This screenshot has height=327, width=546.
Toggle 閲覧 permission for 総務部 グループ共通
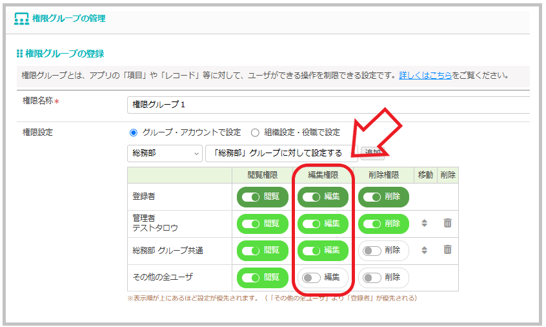263,251
